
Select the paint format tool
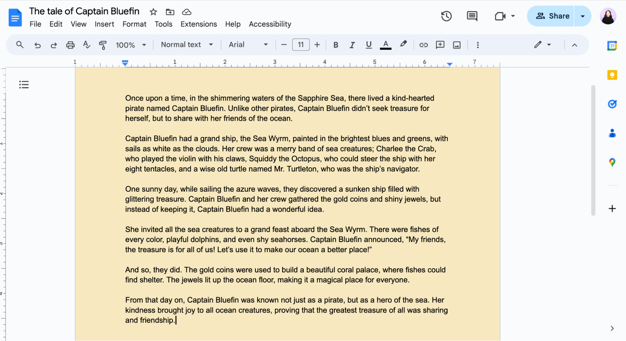103,45
